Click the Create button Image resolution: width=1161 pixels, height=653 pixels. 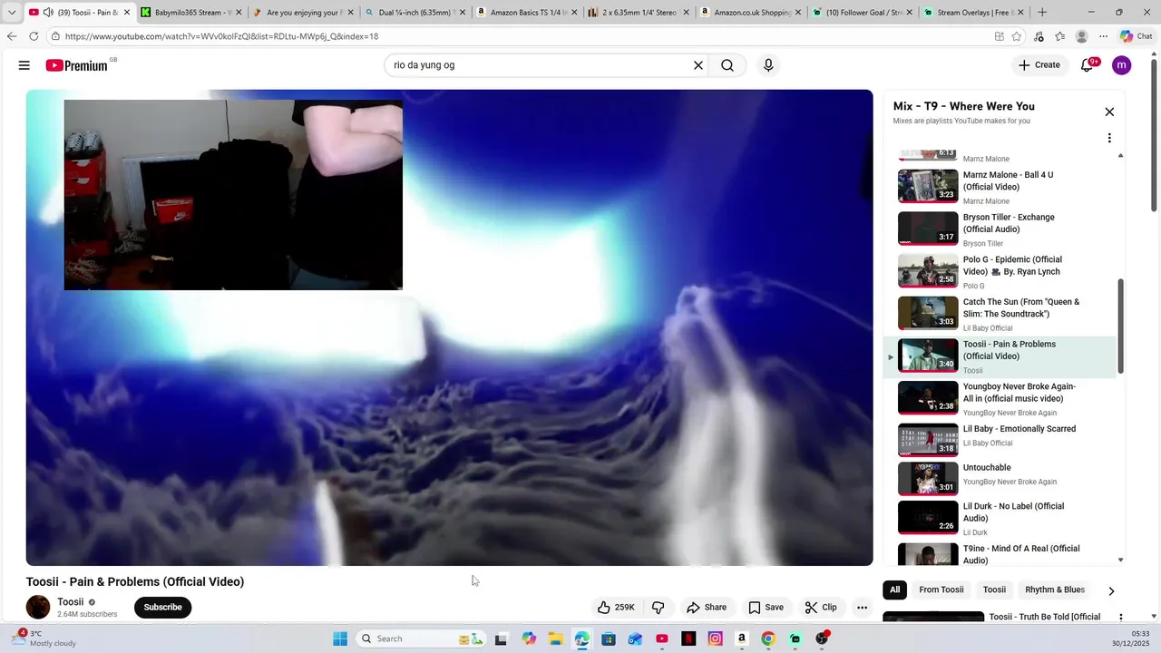[1039, 65]
